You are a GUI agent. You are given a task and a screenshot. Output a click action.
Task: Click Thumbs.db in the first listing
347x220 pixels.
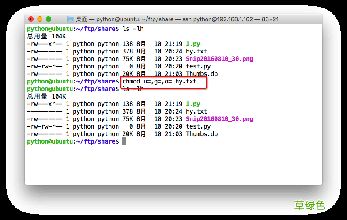pyautogui.click(x=201, y=74)
